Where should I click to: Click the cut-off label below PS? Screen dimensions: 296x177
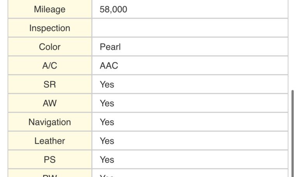pyautogui.click(x=50, y=175)
